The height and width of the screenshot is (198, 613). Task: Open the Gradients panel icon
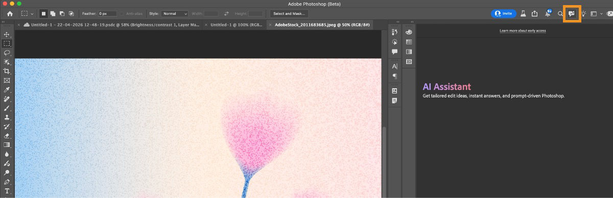[409, 52]
